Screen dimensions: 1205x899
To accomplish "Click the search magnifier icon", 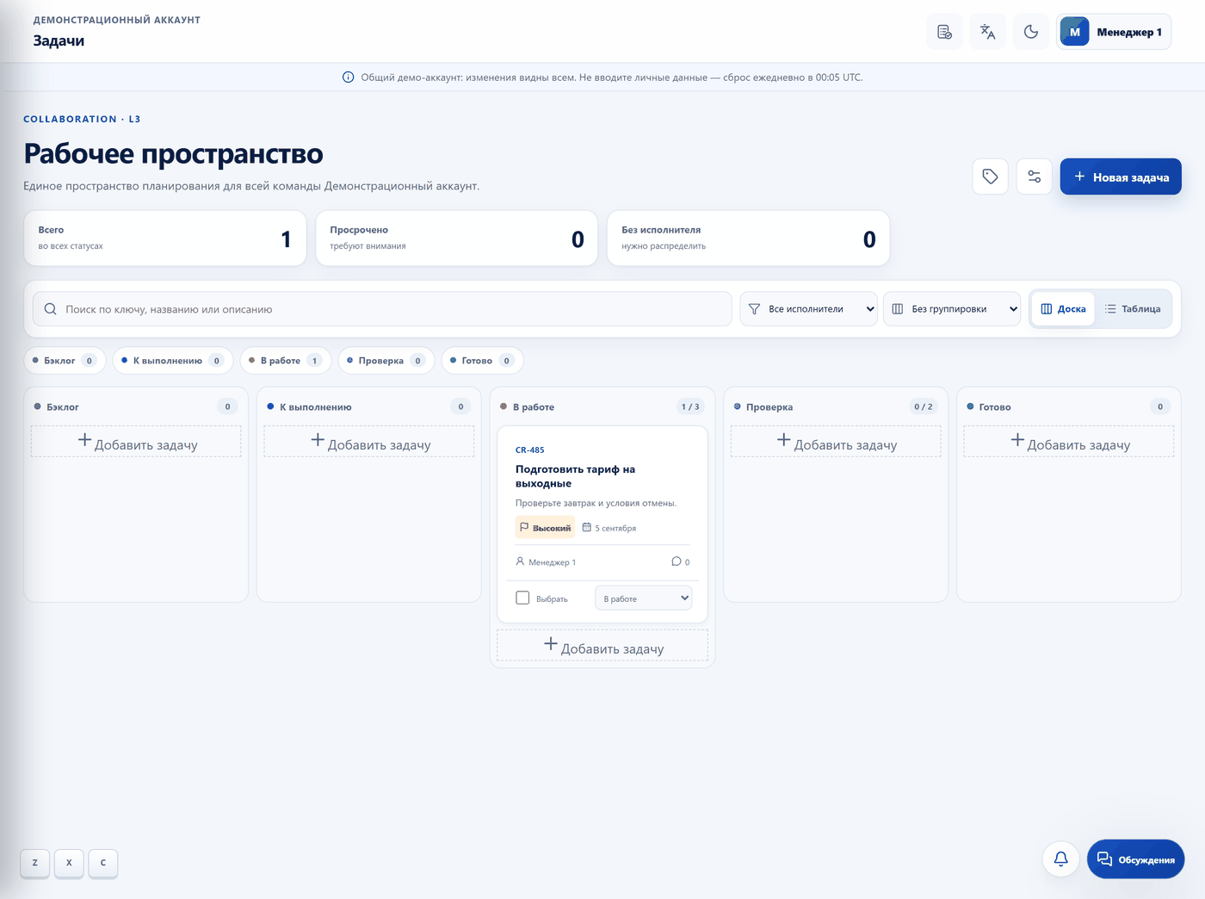I will click(51, 309).
